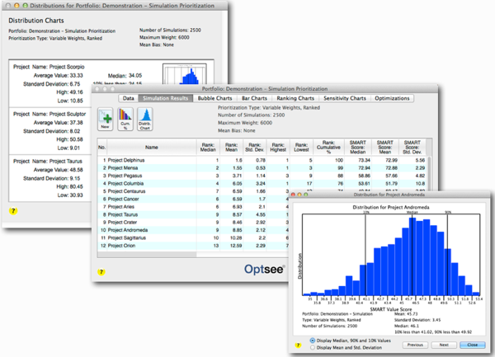Click help icon in Distribution Charts window
The height and width of the screenshot is (357, 495).
click(x=12, y=211)
